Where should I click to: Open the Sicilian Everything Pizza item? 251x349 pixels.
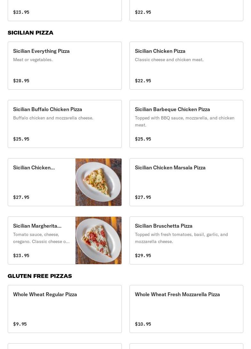coord(65,66)
